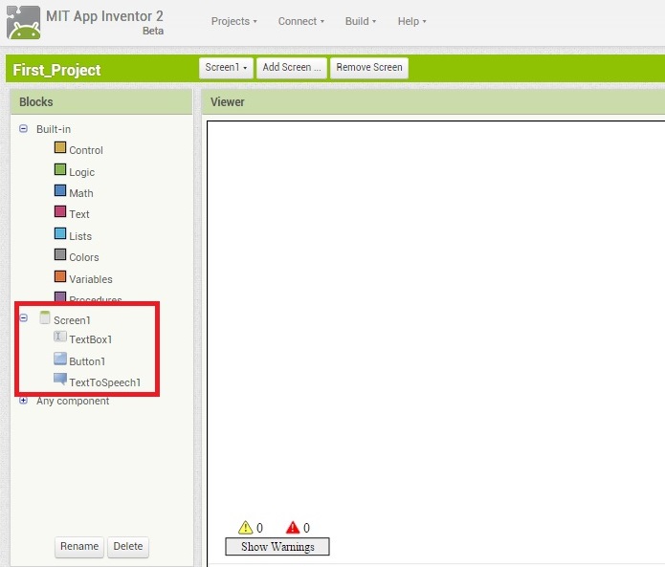
Task: Select the Text blocks label
Action: tap(79, 214)
